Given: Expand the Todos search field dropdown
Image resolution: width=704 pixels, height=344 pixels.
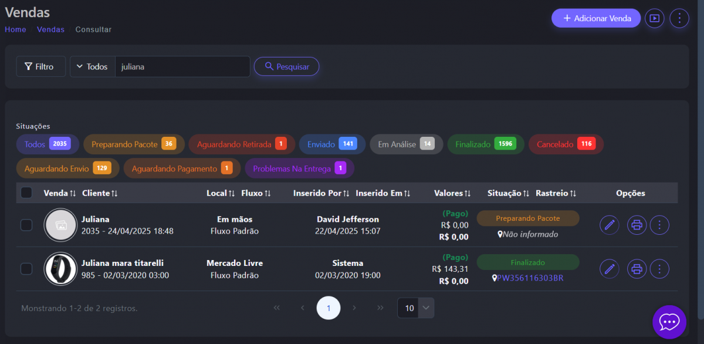Looking at the screenshot, I should point(92,67).
